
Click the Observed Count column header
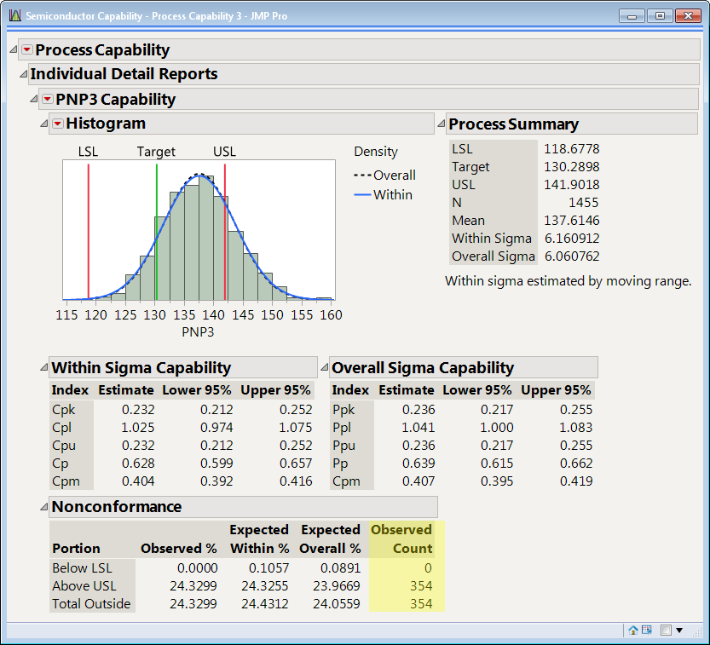[401, 539]
